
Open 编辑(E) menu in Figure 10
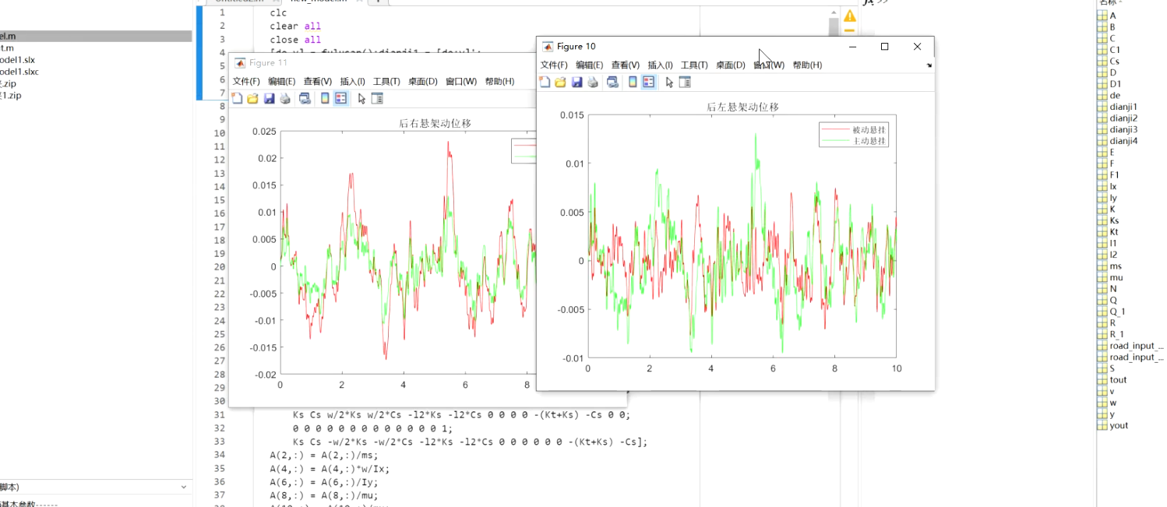590,65
